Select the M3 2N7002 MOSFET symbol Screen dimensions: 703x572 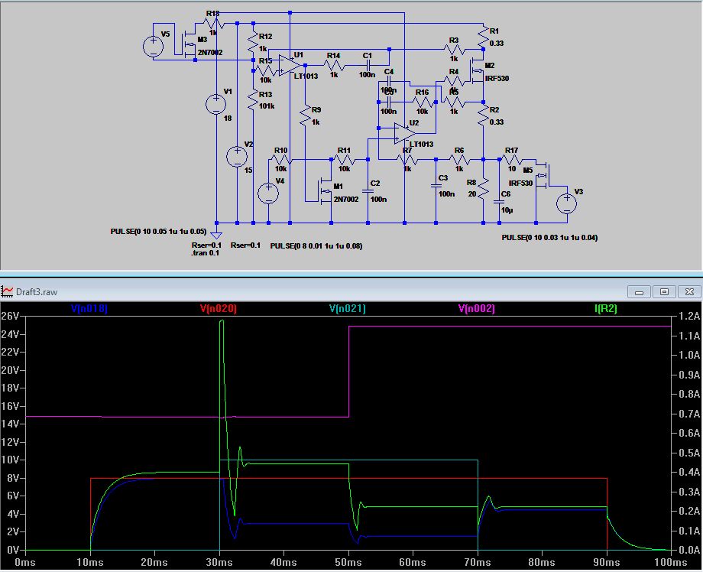[190, 45]
